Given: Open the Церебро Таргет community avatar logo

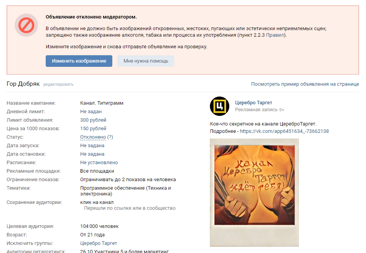Looking at the screenshot, I should 220,106.
